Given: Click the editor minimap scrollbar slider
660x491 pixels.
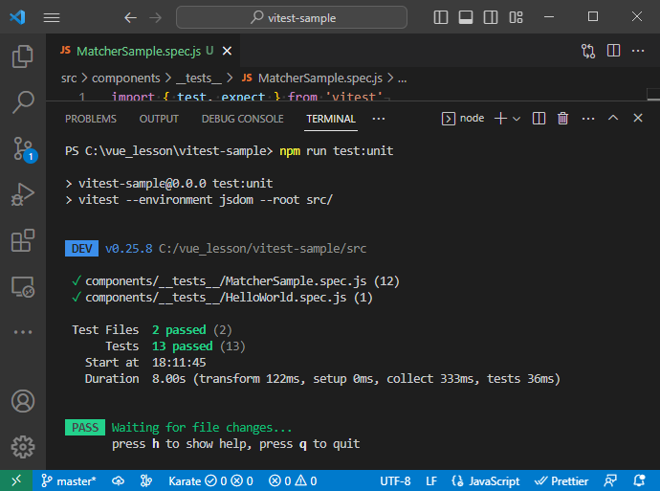Looking at the screenshot, I should pos(653,95).
